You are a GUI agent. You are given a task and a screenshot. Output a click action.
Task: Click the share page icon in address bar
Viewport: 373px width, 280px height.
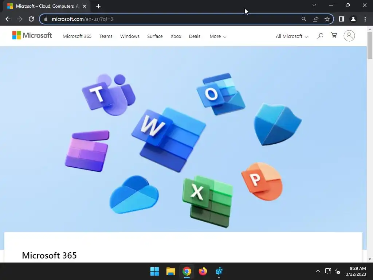point(315,19)
